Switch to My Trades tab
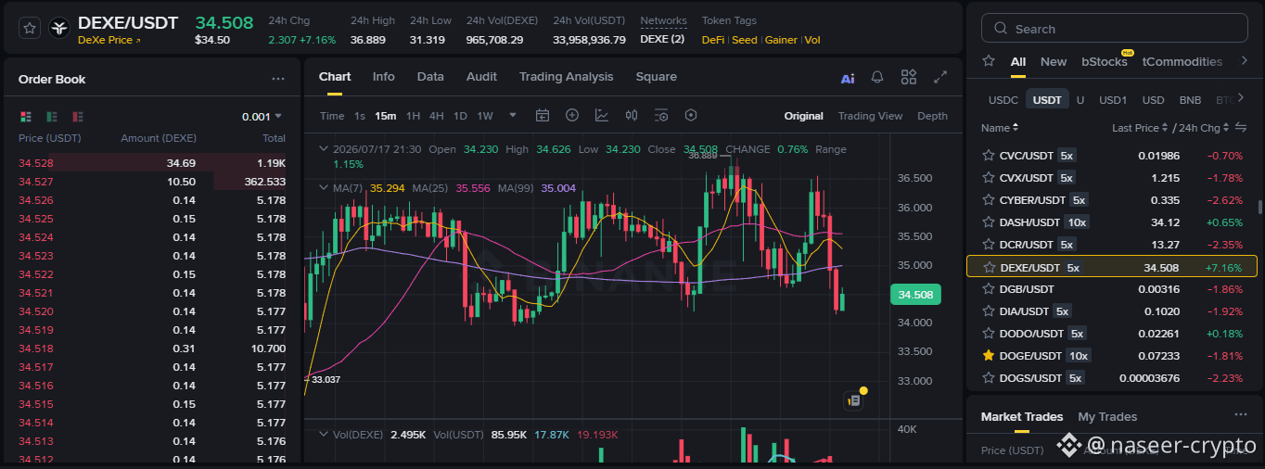Screen dimensions: 1265x469 tap(1107, 417)
